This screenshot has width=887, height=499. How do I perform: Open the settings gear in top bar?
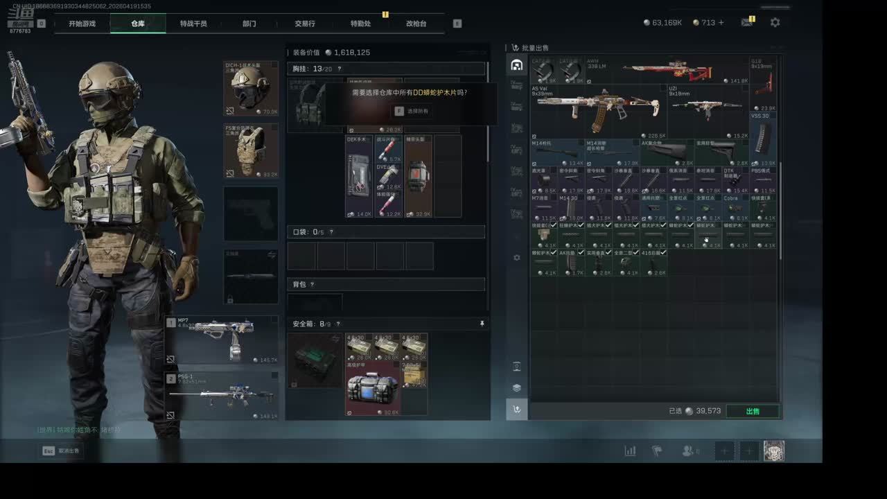(x=775, y=22)
